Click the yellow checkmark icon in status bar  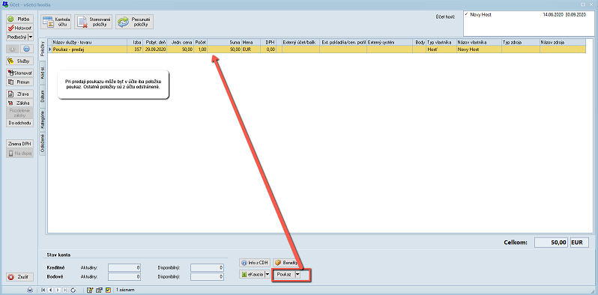click(x=108, y=291)
